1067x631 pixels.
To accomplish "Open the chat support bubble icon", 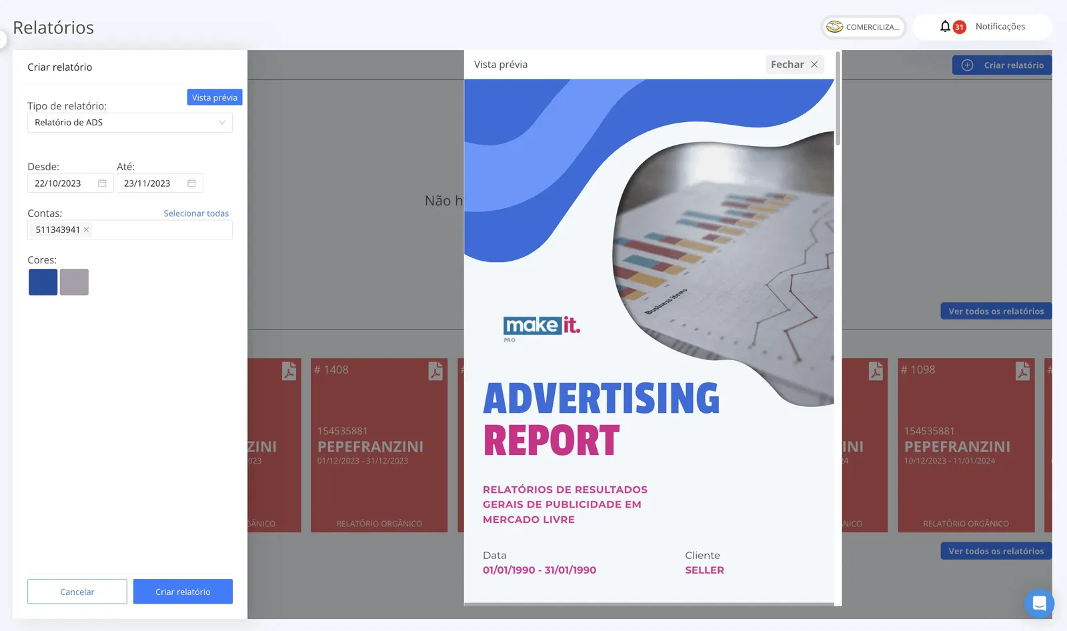I will pos(1039,604).
